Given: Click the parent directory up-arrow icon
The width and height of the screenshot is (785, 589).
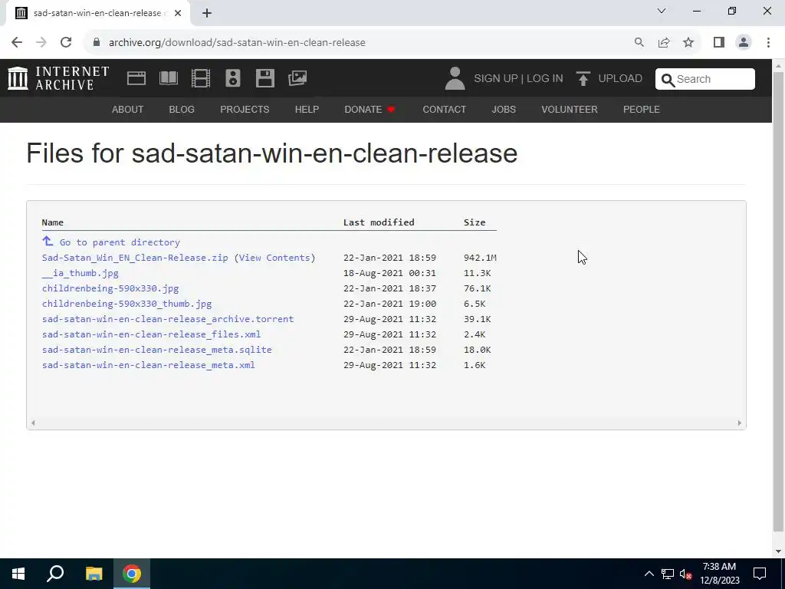Looking at the screenshot, I should point(48,242).
